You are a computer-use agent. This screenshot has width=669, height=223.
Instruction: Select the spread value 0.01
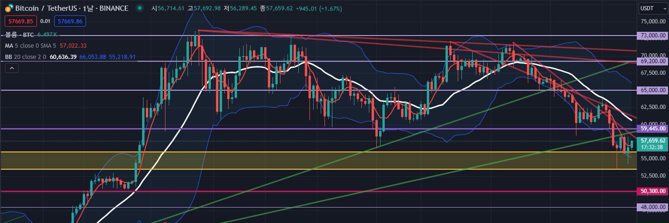(x=45, y=21)
